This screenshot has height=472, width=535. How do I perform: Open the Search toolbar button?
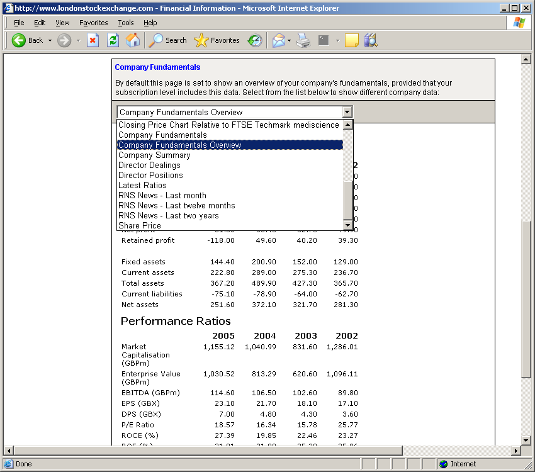point(168,40)
